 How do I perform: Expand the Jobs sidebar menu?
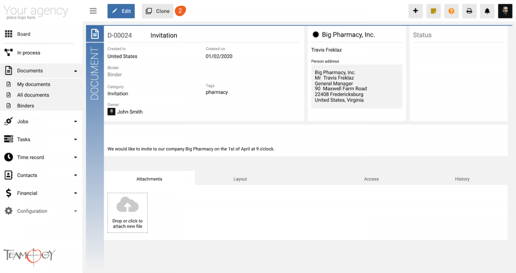pyautogui.click(x=75, y=122)
